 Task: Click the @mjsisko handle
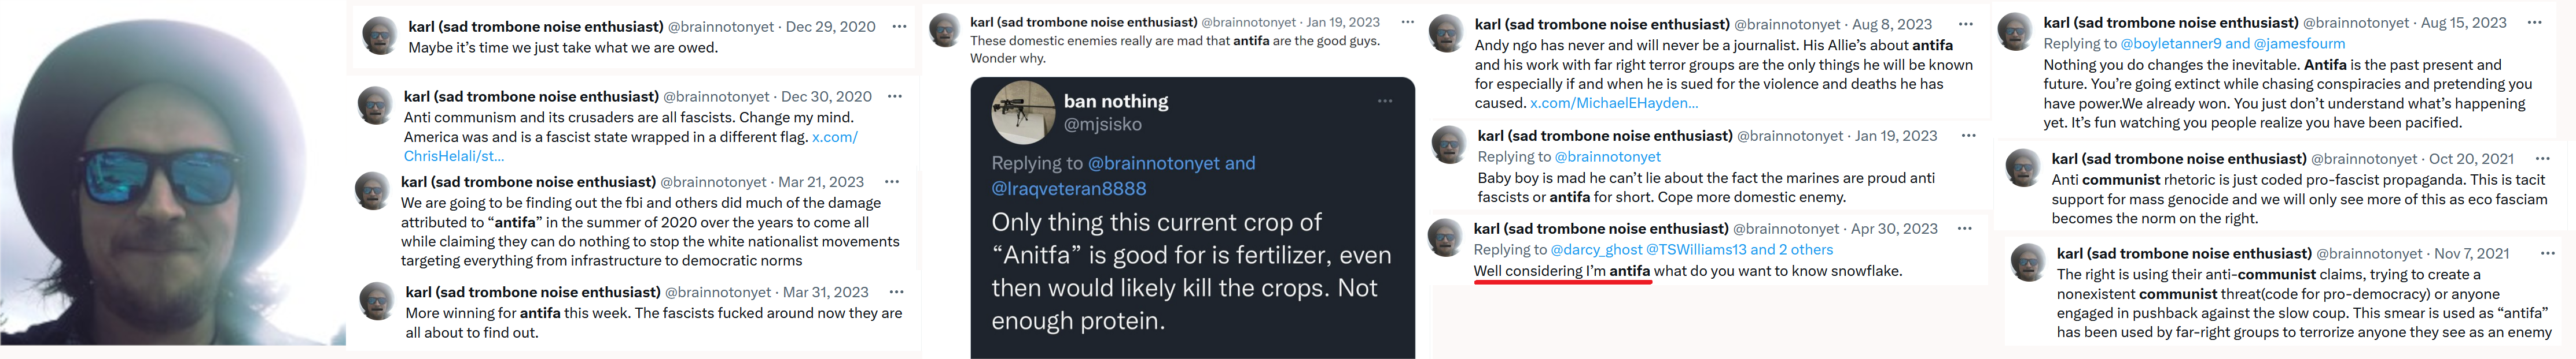point(1102,125)
